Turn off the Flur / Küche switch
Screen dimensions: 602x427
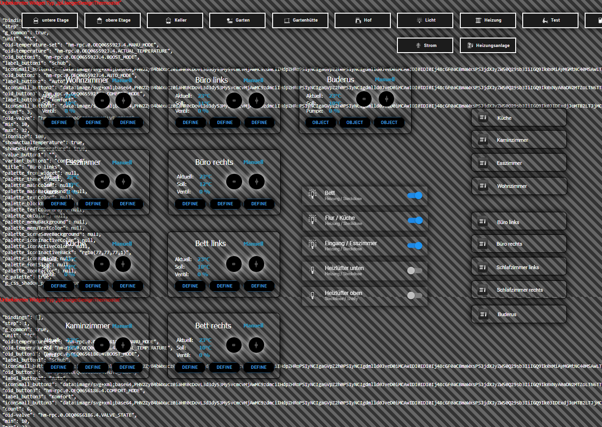[415, 220]
